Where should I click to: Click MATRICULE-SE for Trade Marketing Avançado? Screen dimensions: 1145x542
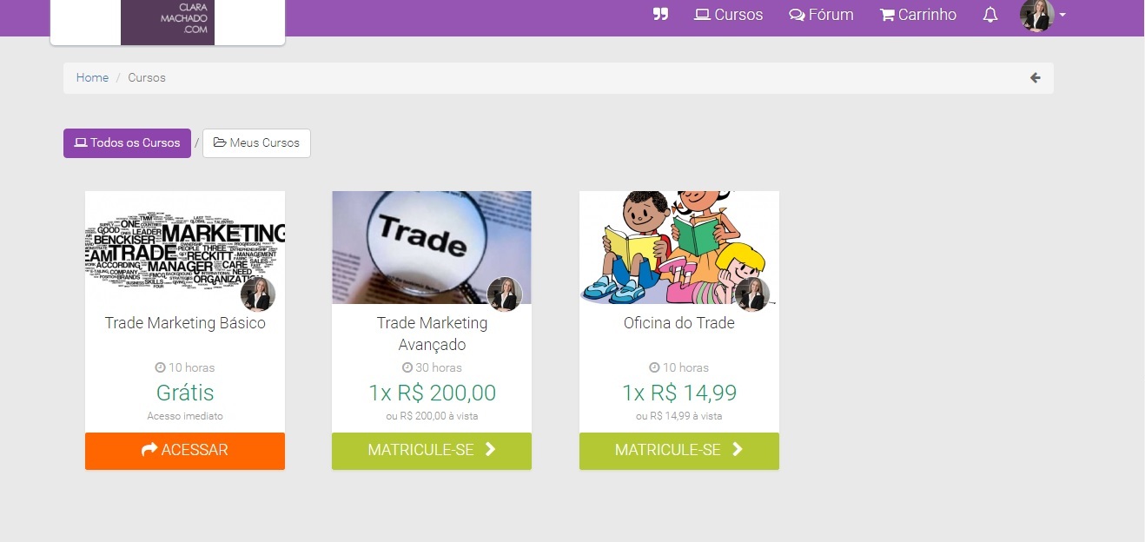432,451
